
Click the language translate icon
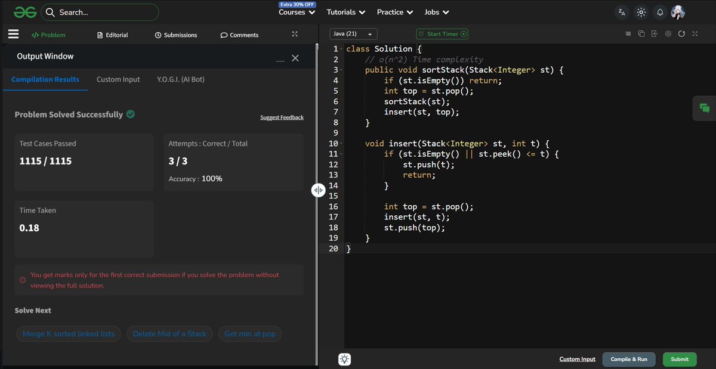tap(622, 12)
